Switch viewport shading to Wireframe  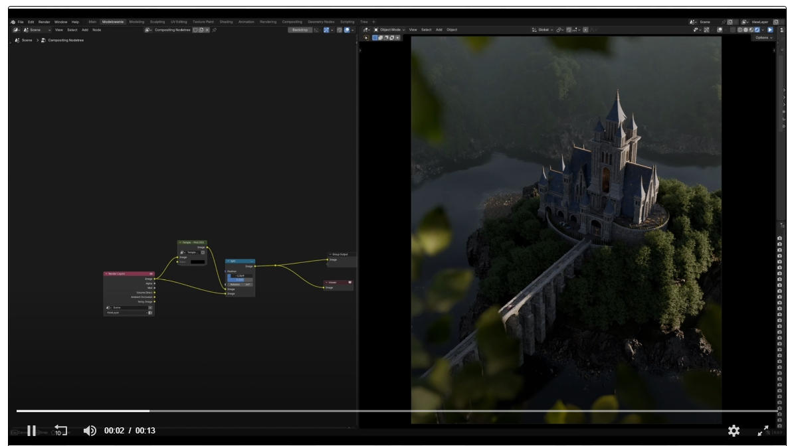pos(740,31)
